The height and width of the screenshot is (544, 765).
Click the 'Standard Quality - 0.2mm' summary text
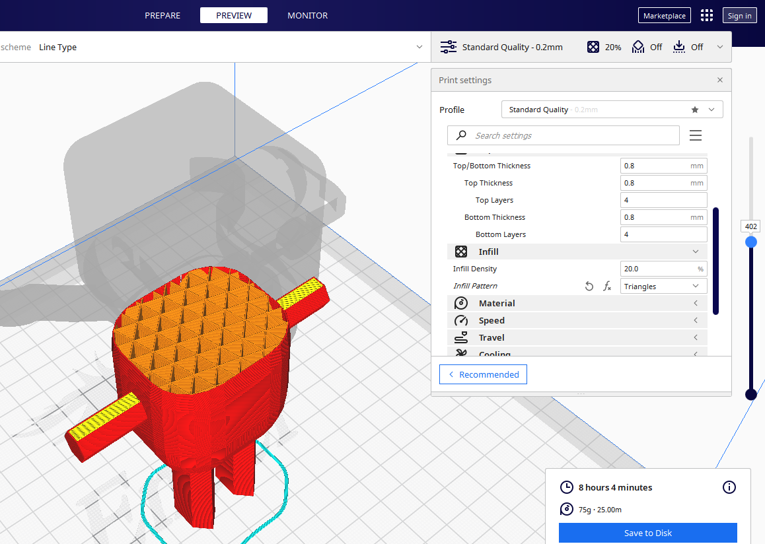(512, 48)
